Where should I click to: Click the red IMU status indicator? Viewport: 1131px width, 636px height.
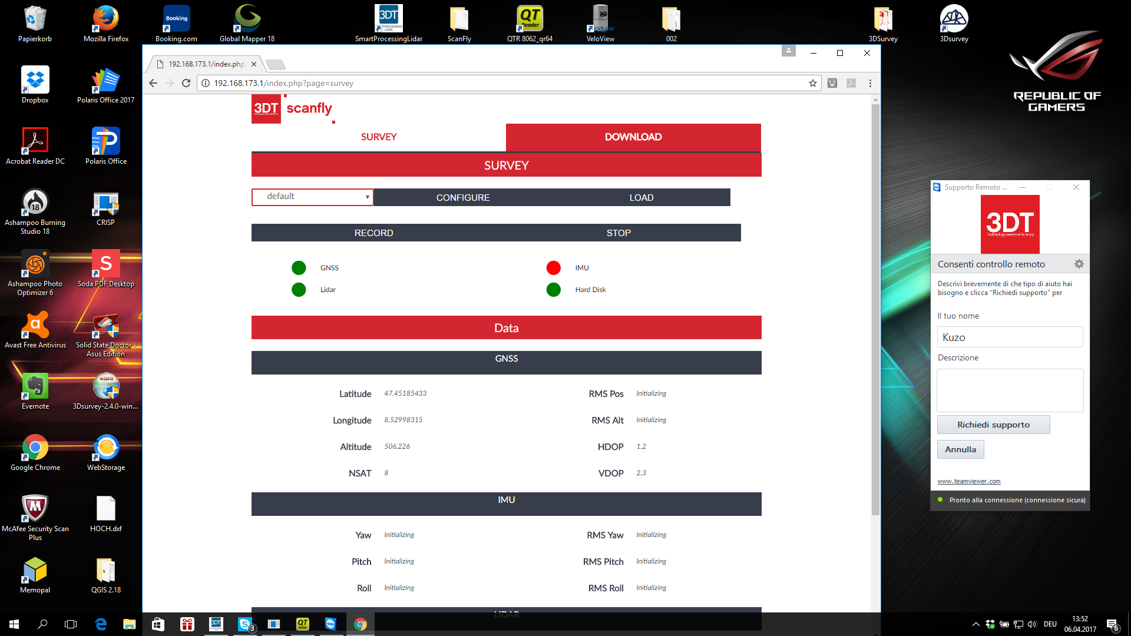(553, 268)
